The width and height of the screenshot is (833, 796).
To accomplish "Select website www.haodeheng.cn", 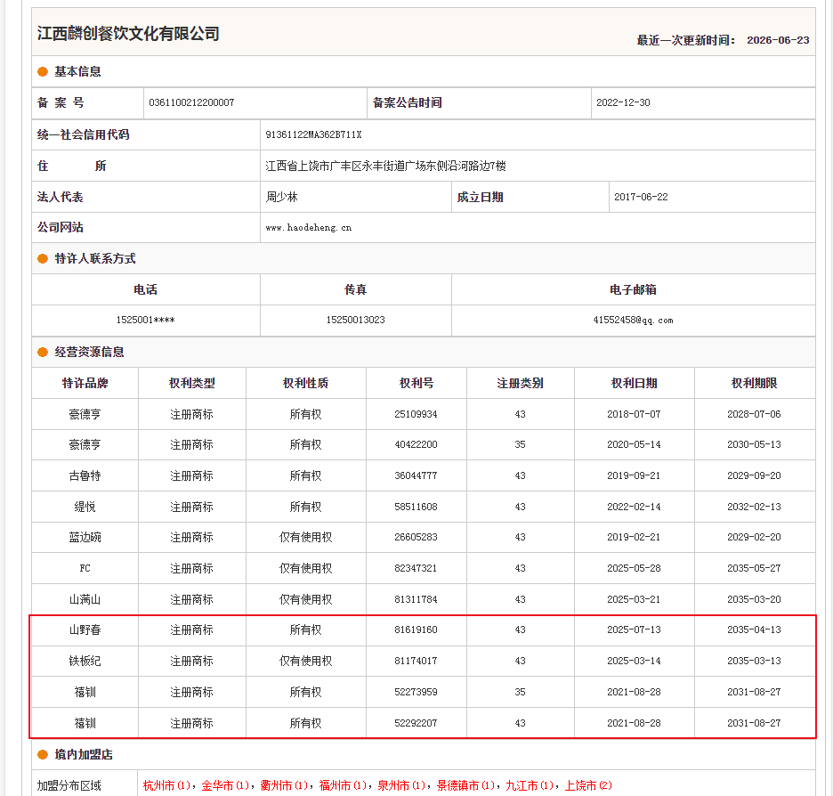I will (309, 227).
